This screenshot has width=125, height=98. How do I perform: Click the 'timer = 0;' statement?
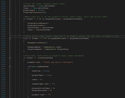(x=37, y=80)
